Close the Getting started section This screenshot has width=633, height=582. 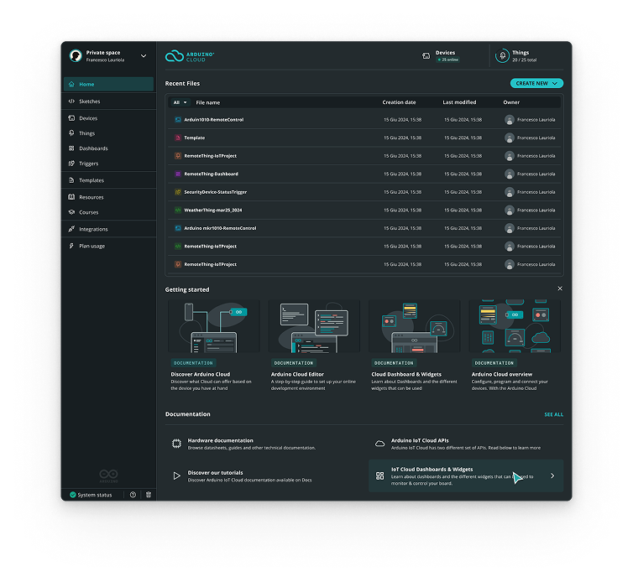[x=560, y=288]
